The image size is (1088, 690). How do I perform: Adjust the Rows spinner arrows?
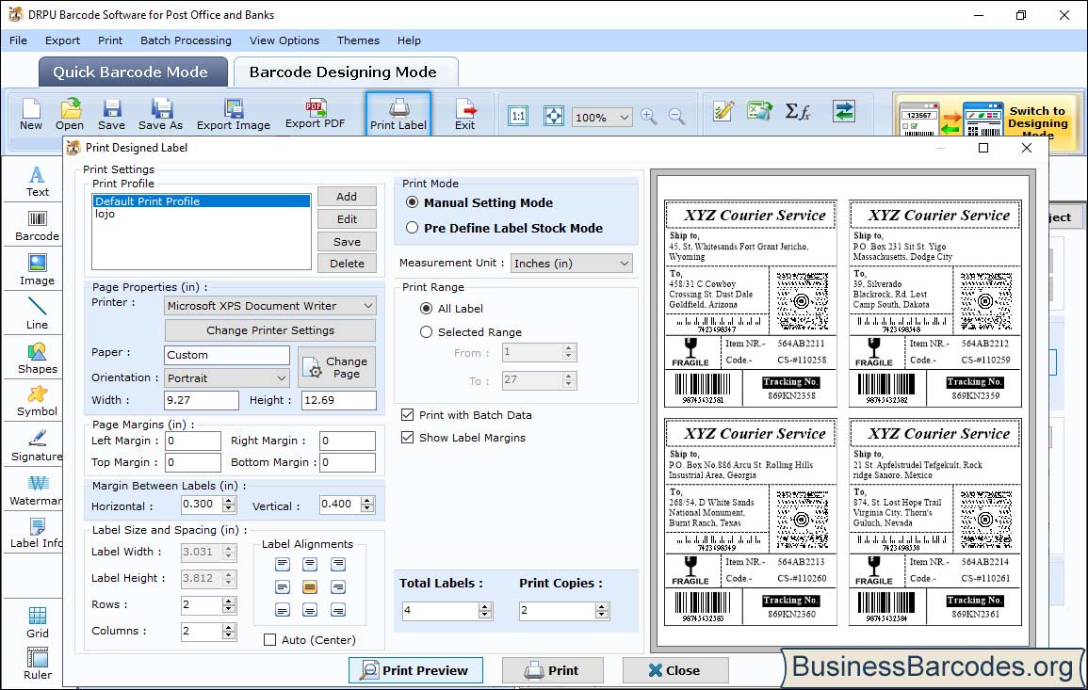229,605
